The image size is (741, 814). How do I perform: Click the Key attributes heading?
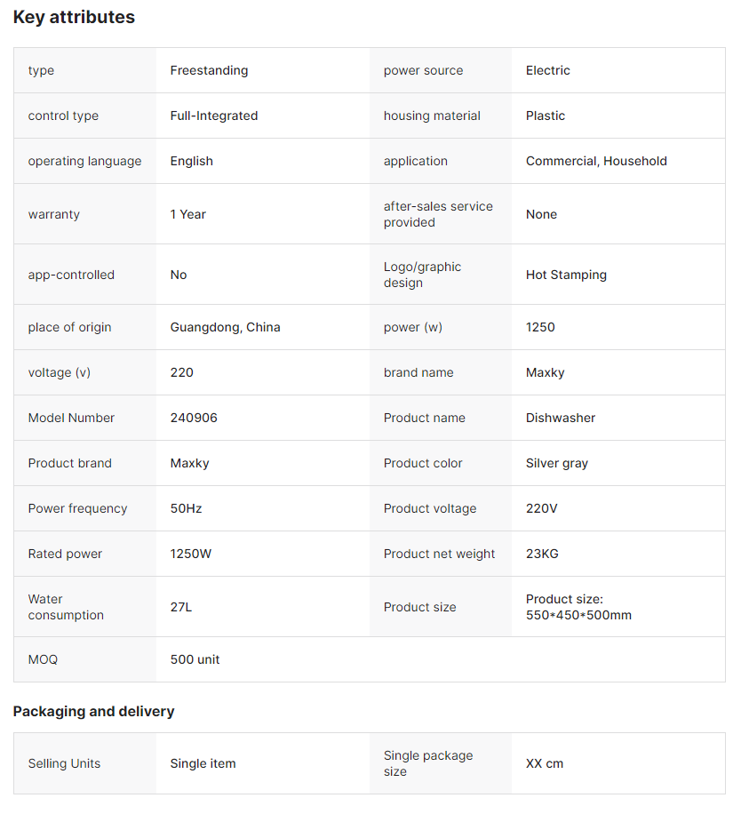[74, 17]
